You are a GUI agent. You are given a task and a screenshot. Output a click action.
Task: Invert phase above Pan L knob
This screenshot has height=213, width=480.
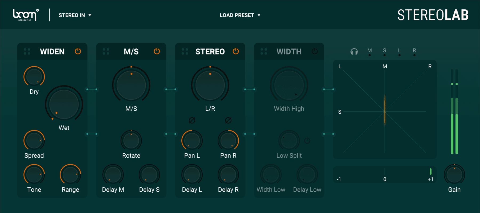[192, 121]
